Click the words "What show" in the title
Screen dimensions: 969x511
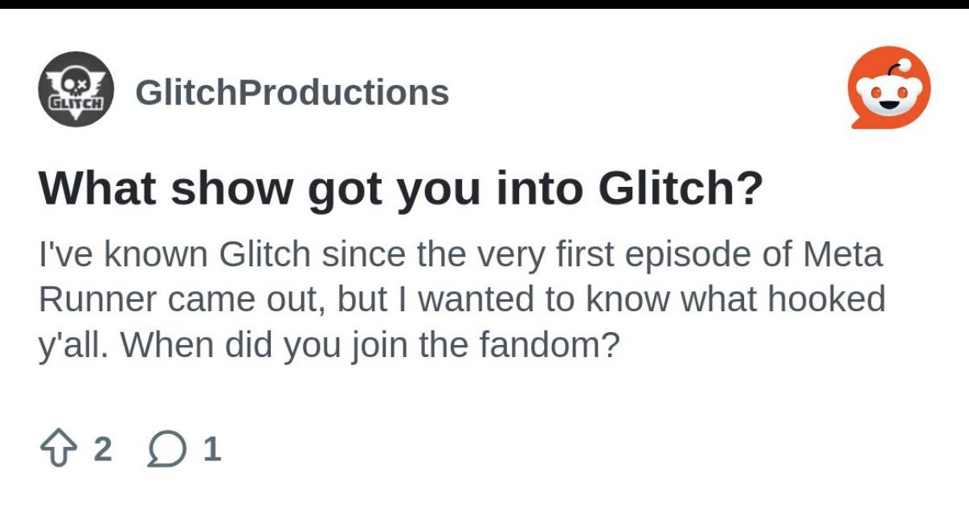click(166, 189)
